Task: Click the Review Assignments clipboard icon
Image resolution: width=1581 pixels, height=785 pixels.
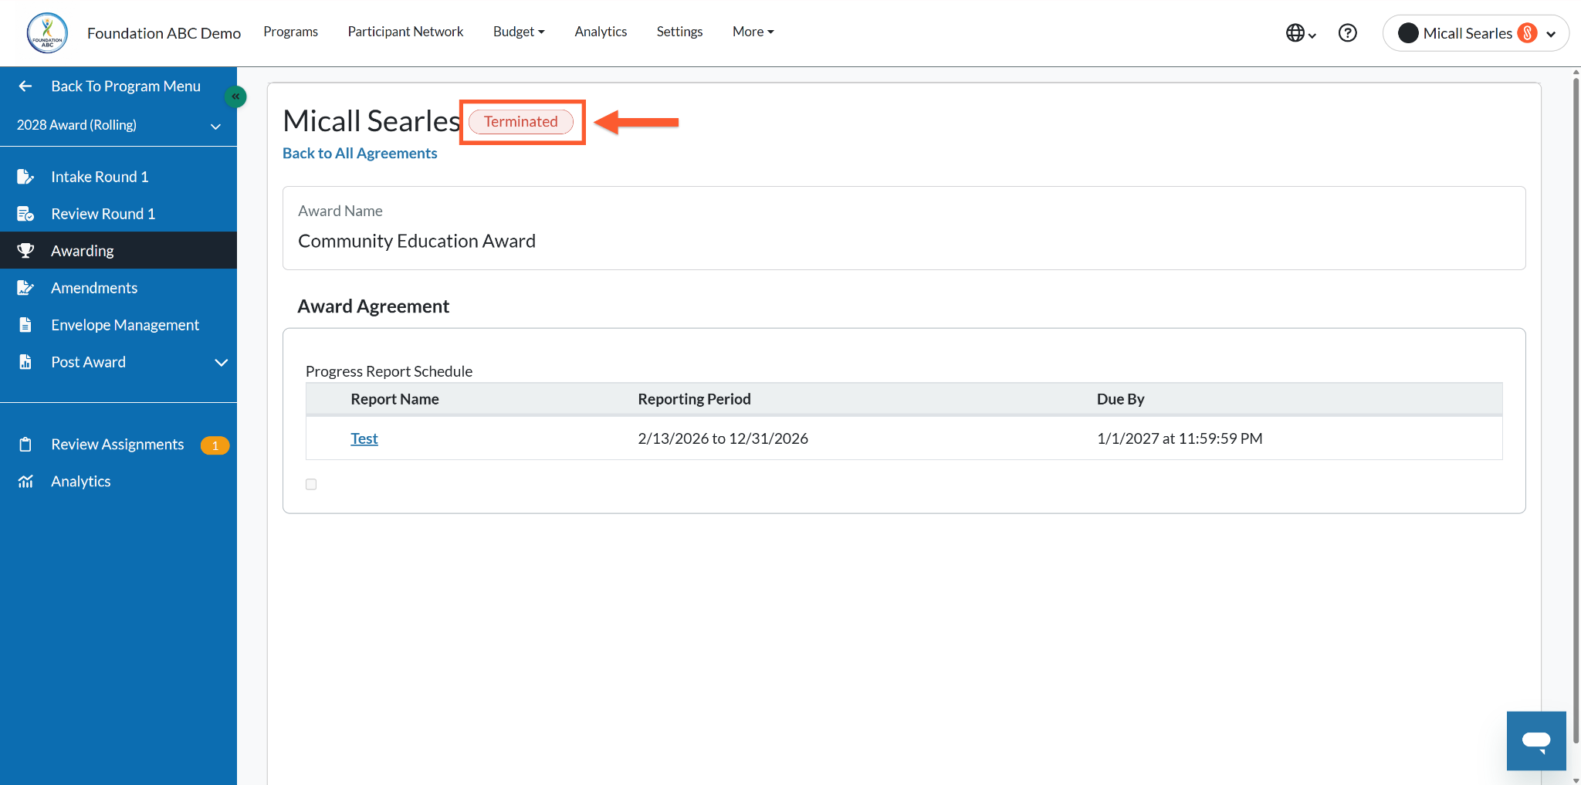Action: (x=25, y=445)
